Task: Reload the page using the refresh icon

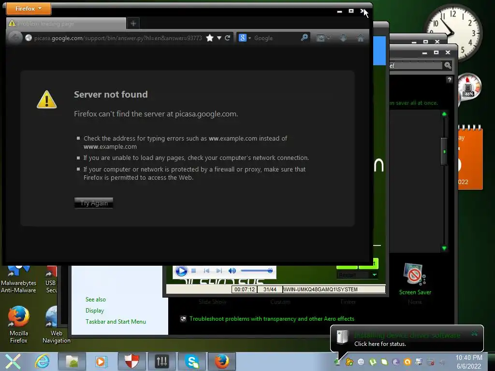Action: 227,38
